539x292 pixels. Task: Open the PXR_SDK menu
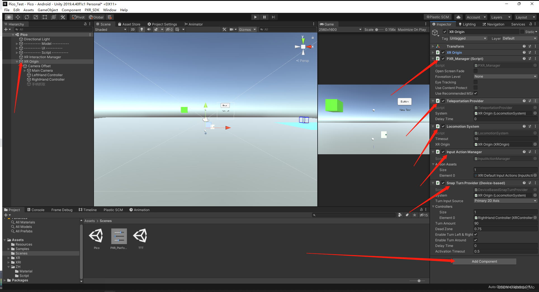click(92, 10)
